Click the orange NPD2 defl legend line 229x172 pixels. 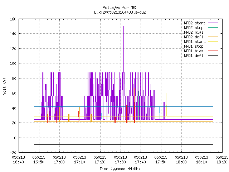(213, 37)
